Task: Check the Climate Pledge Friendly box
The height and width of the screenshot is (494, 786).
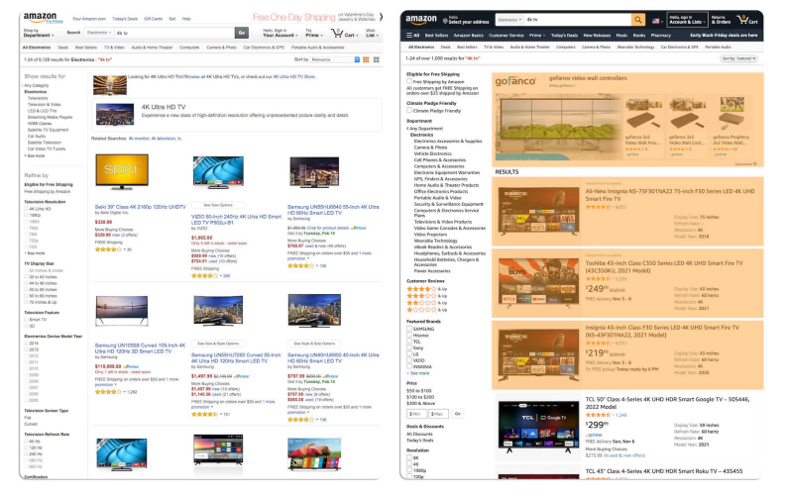Action: tap(410, 110)
